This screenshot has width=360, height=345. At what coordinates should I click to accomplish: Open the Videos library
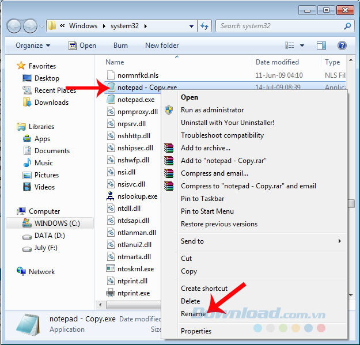[39, 187]
